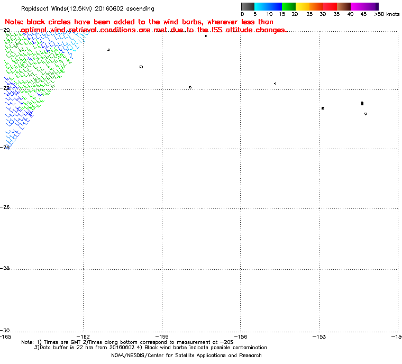Click the red note line beginning 'Note: black circles'

[139, 22]
